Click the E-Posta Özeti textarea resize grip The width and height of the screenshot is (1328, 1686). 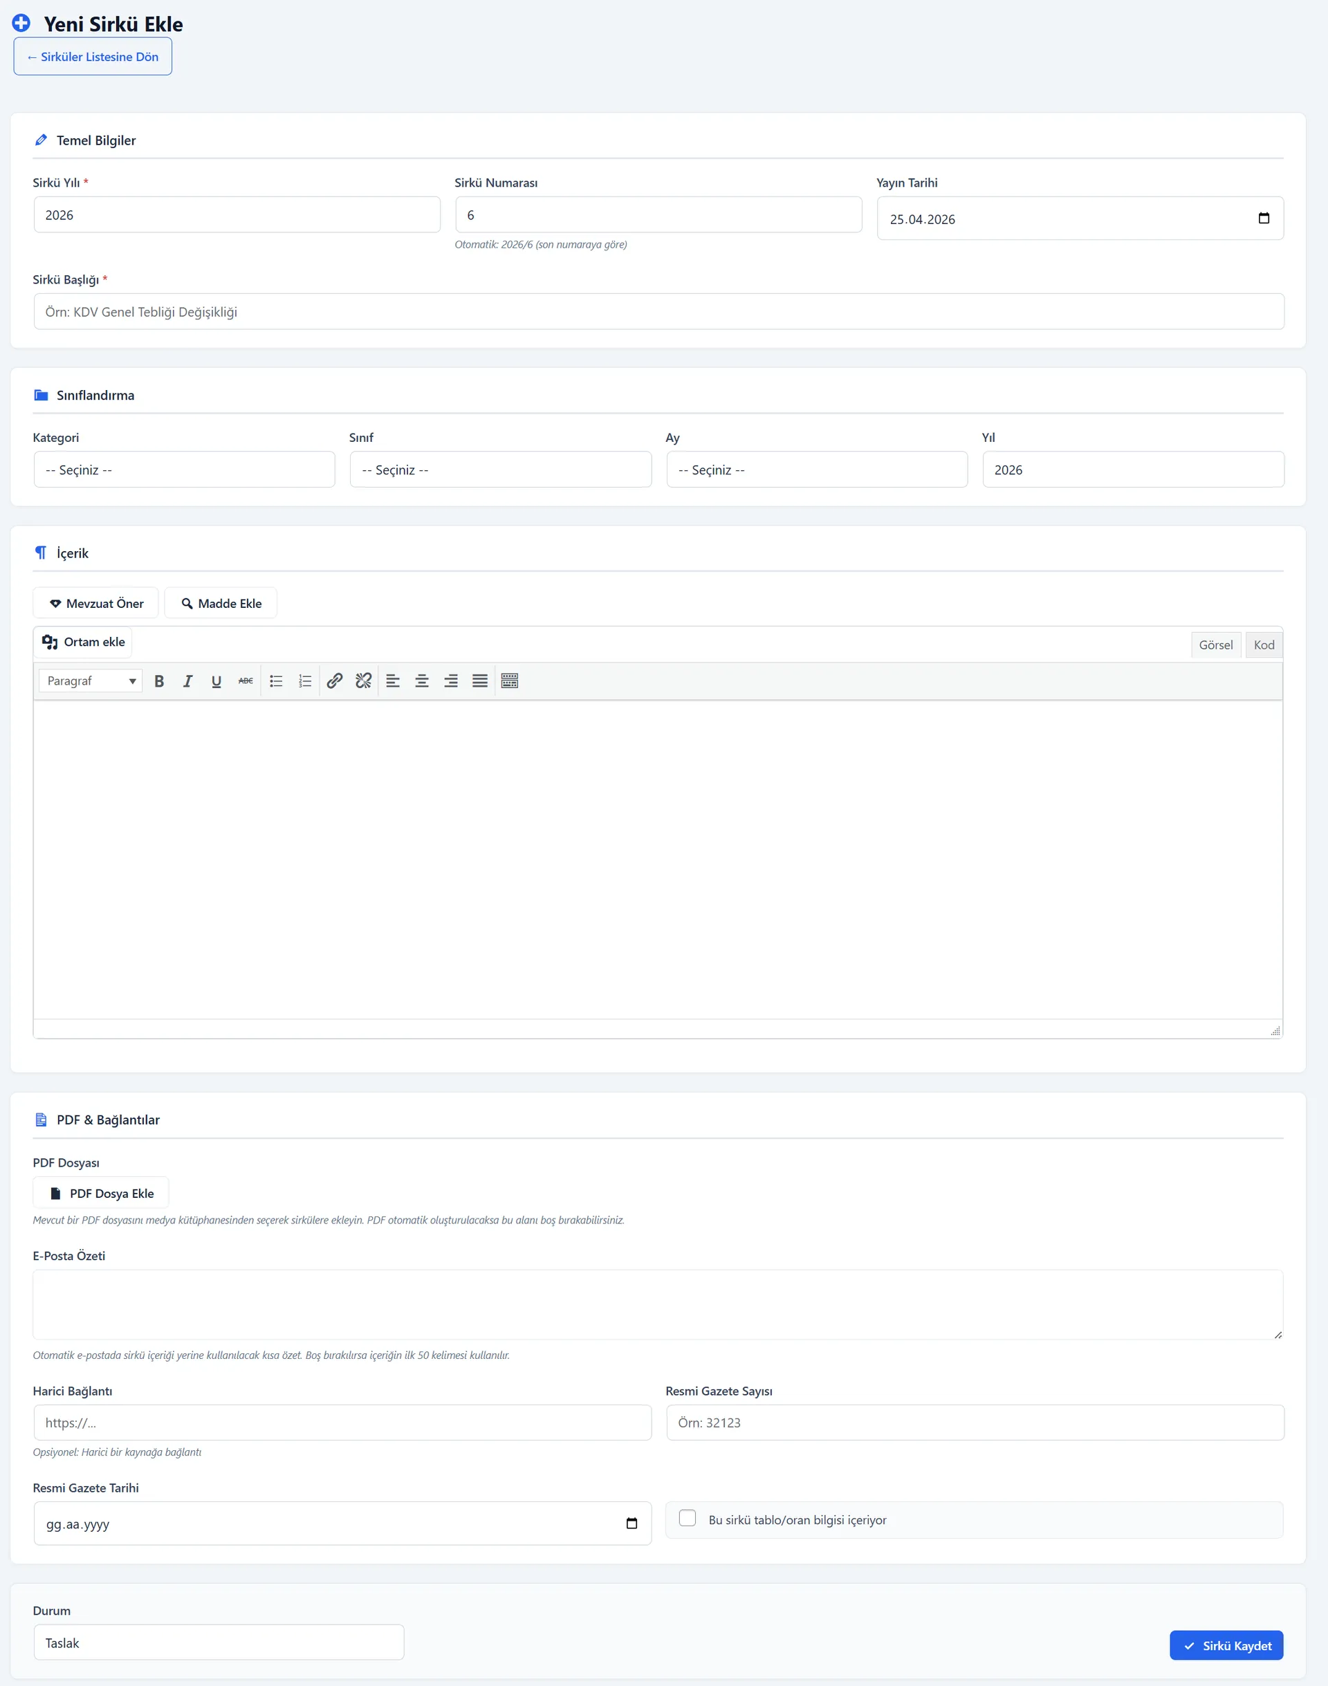[1278, 1334]
